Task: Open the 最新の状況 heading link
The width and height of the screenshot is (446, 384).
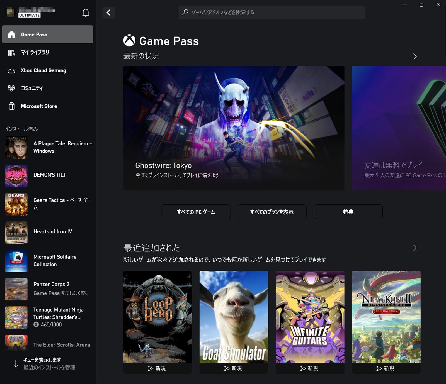Action: point(141,56)
